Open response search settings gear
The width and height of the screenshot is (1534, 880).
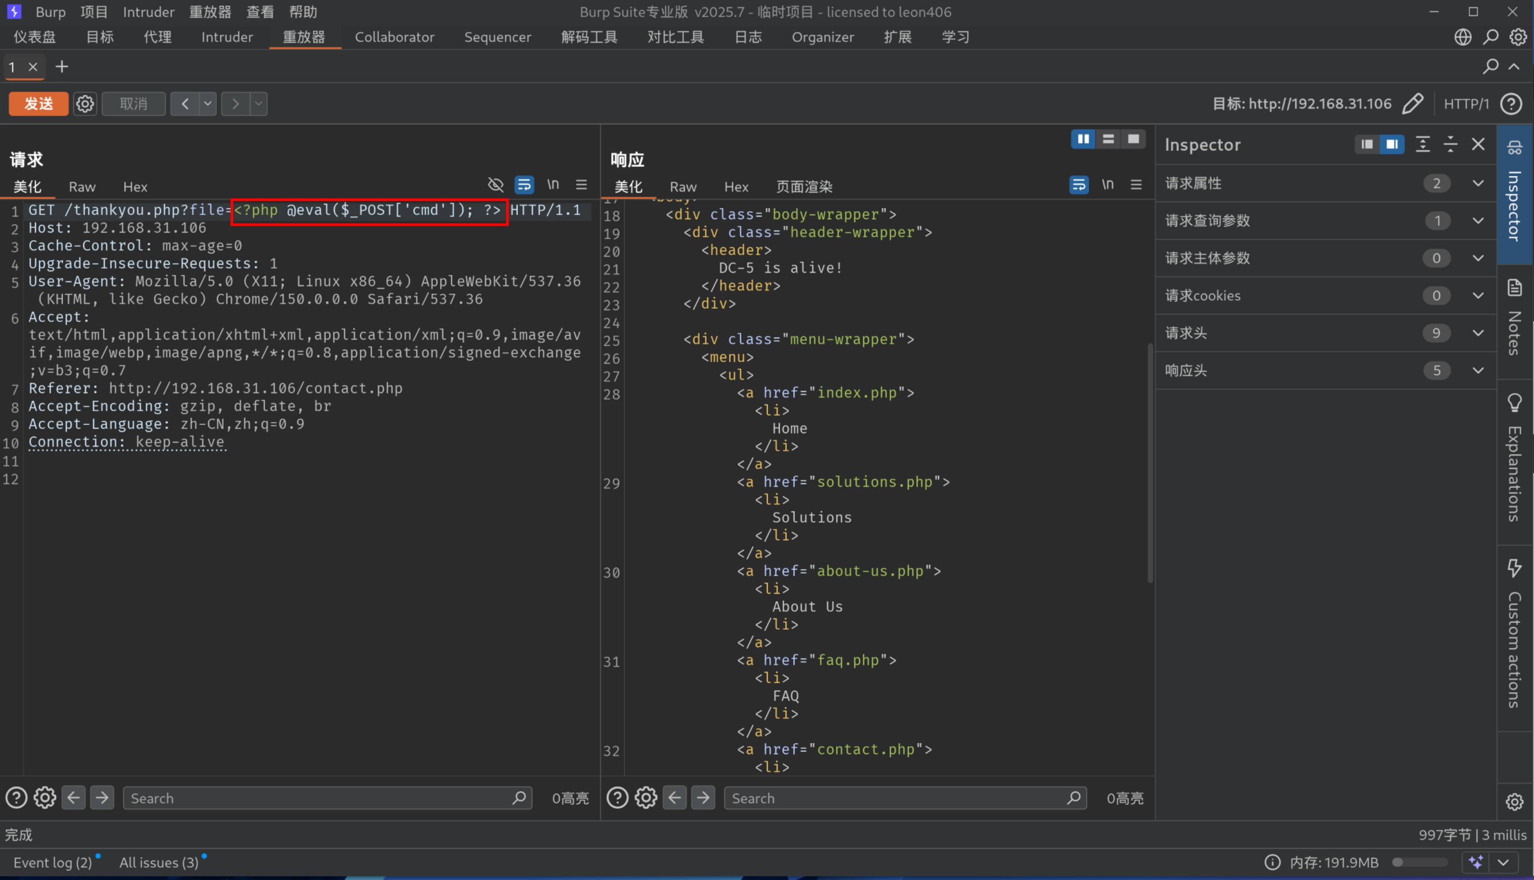pos(646,798)
